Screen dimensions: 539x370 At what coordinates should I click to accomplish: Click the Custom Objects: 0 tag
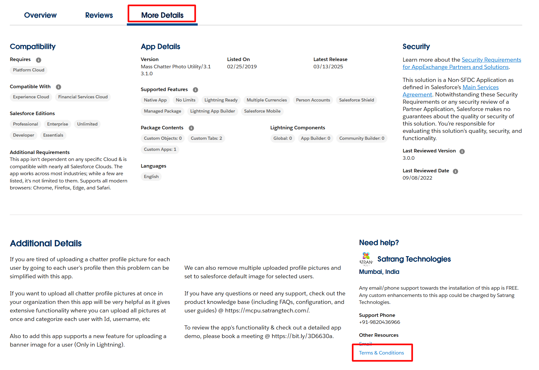coord(163,139)
